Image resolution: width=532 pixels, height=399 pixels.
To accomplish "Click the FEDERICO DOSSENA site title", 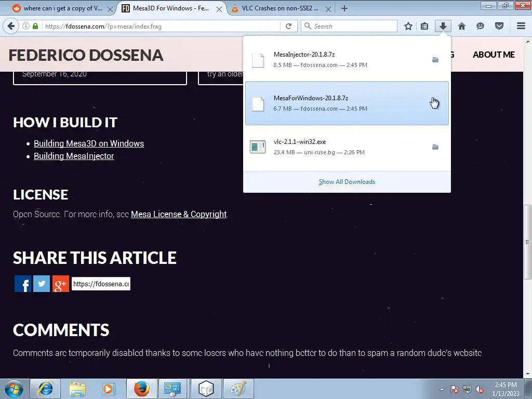I will tap(86, 55).
